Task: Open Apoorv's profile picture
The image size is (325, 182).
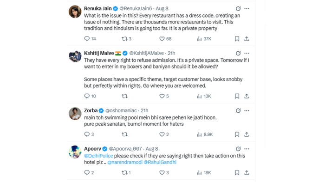Action: tap(75, 152)
